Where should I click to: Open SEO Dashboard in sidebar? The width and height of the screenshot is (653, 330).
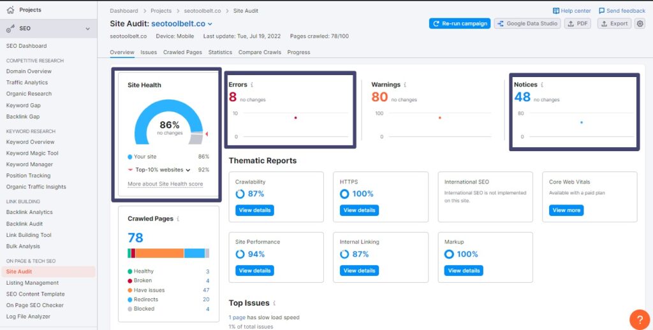(x=26, y=46)
